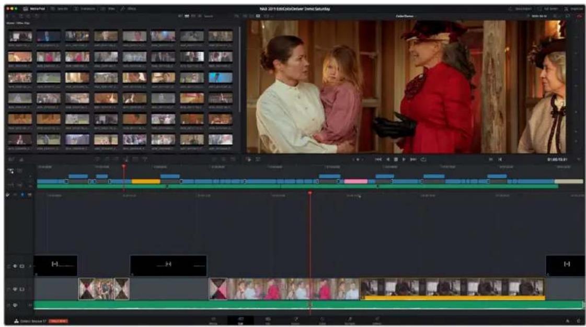Screen dimensions: 586x327
Task: Click the Quick Export button
Action: [520, 8]
